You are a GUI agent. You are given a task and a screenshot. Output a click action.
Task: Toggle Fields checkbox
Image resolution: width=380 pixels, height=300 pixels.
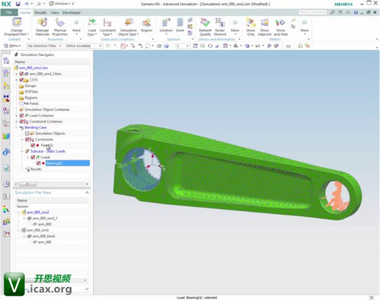point(22,103)
